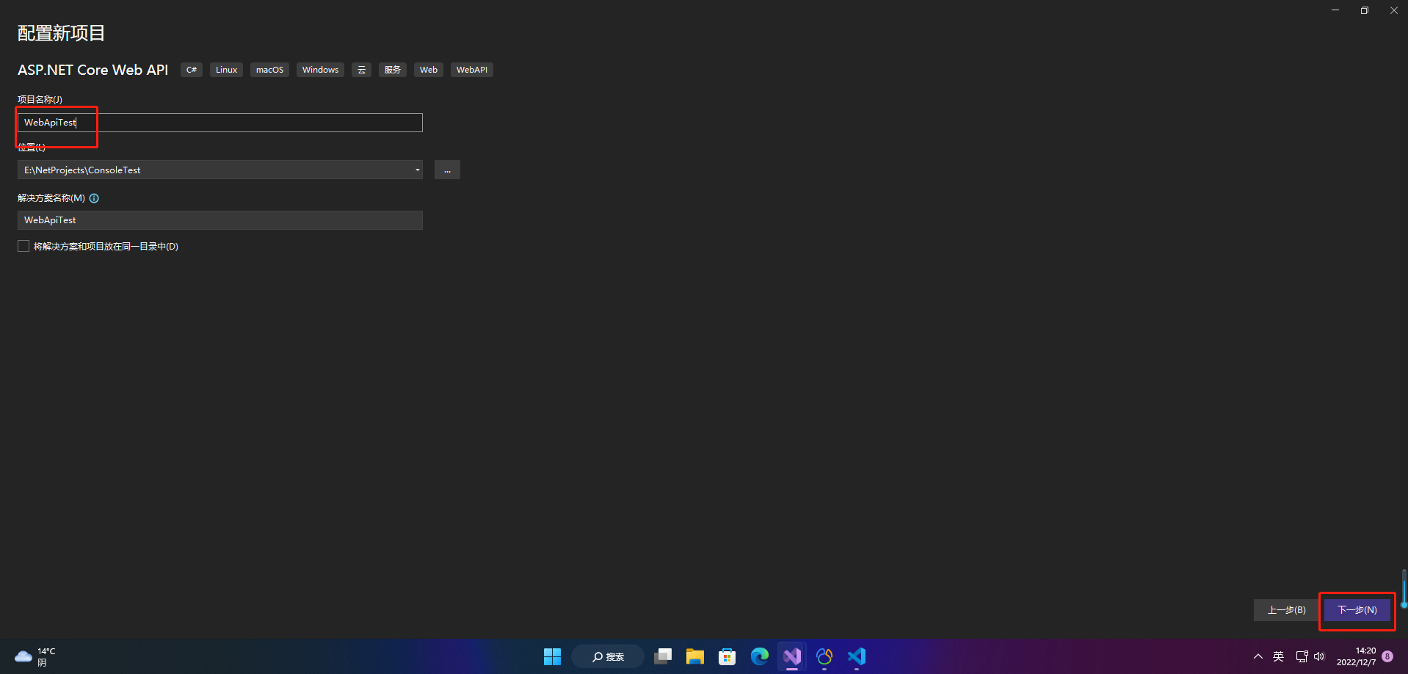Toggle the 英 input method indicator
Image resolution: width=1408 pixels, height=674 pixels.
coord(1278,656)
